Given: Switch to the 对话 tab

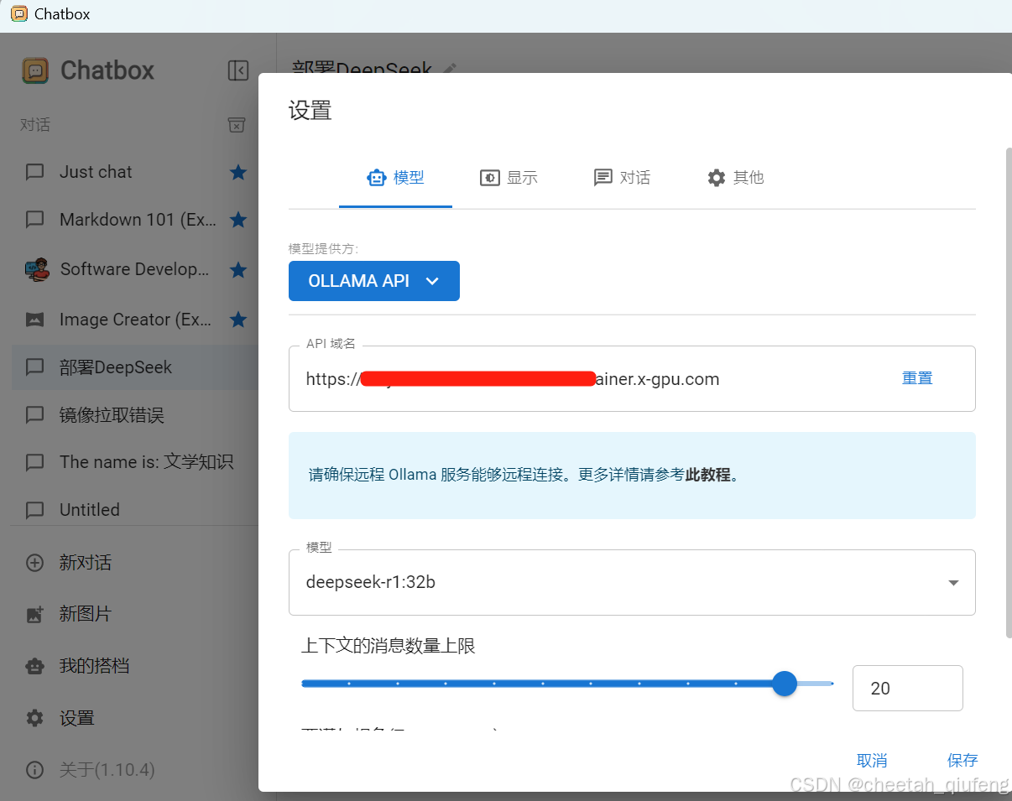Looking at the screenshot, I should coord(622,178).
